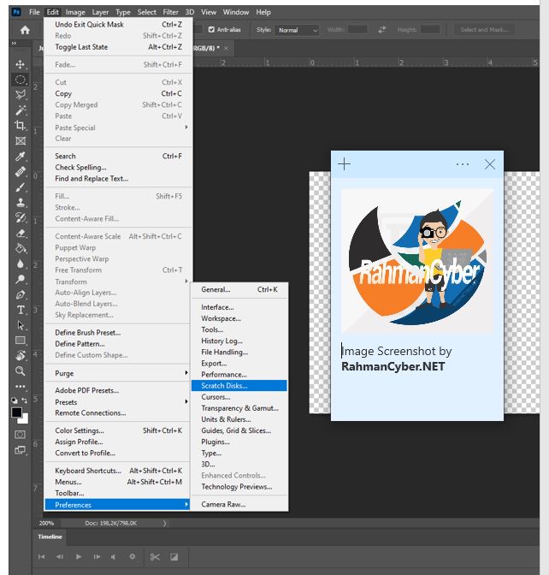
Task: Select the Magic Wand tool
Action: coord(21,110)
